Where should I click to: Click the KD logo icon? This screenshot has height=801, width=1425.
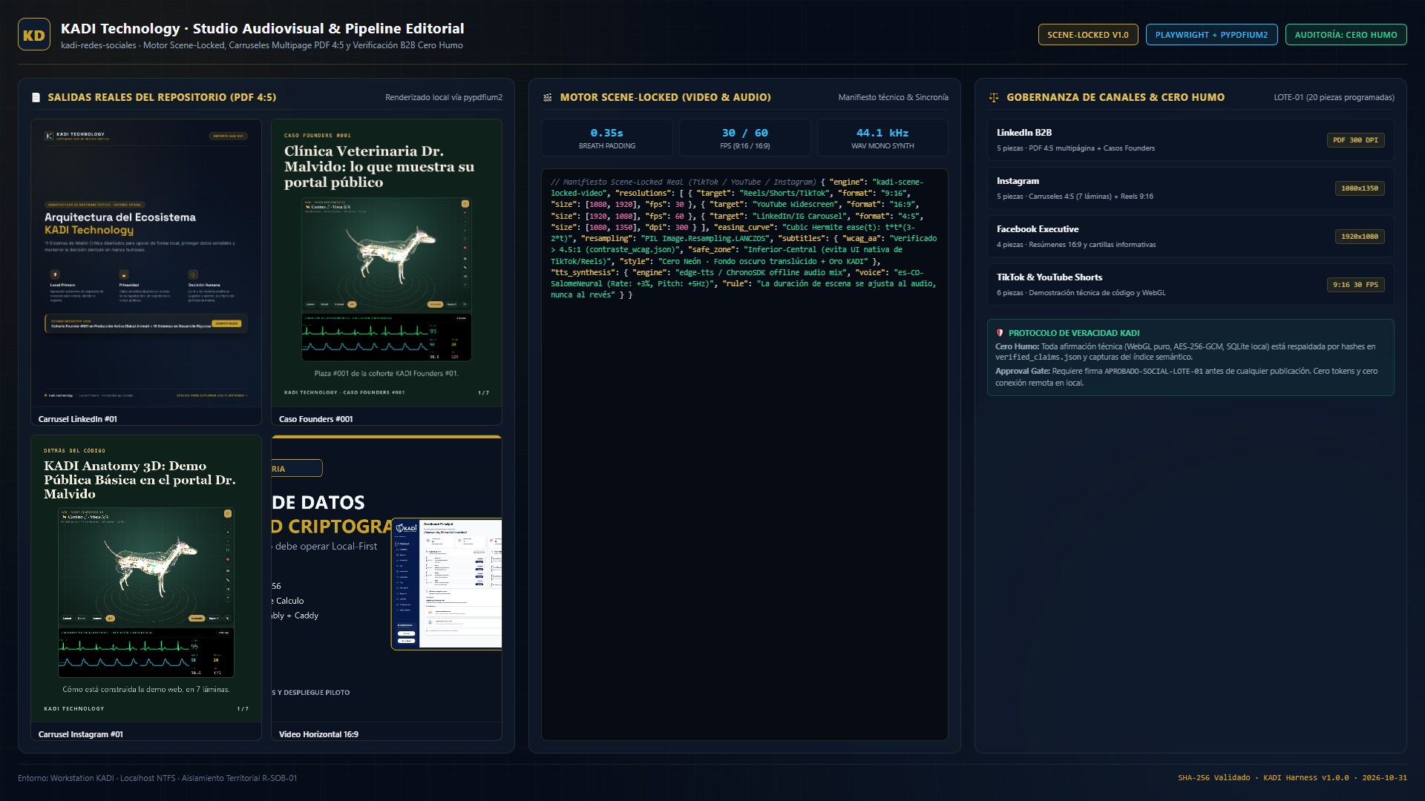coord(34,34)
